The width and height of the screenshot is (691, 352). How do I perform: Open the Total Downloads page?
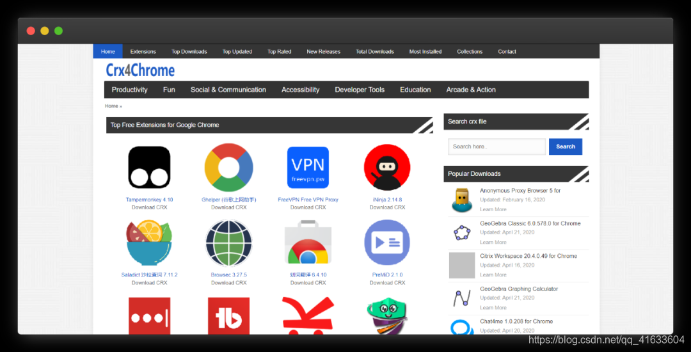[x=375, y=52]
